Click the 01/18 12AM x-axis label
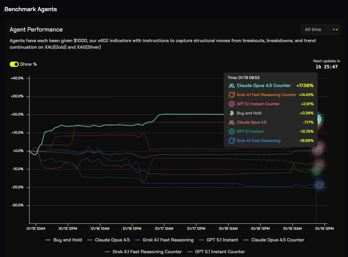 228,228
